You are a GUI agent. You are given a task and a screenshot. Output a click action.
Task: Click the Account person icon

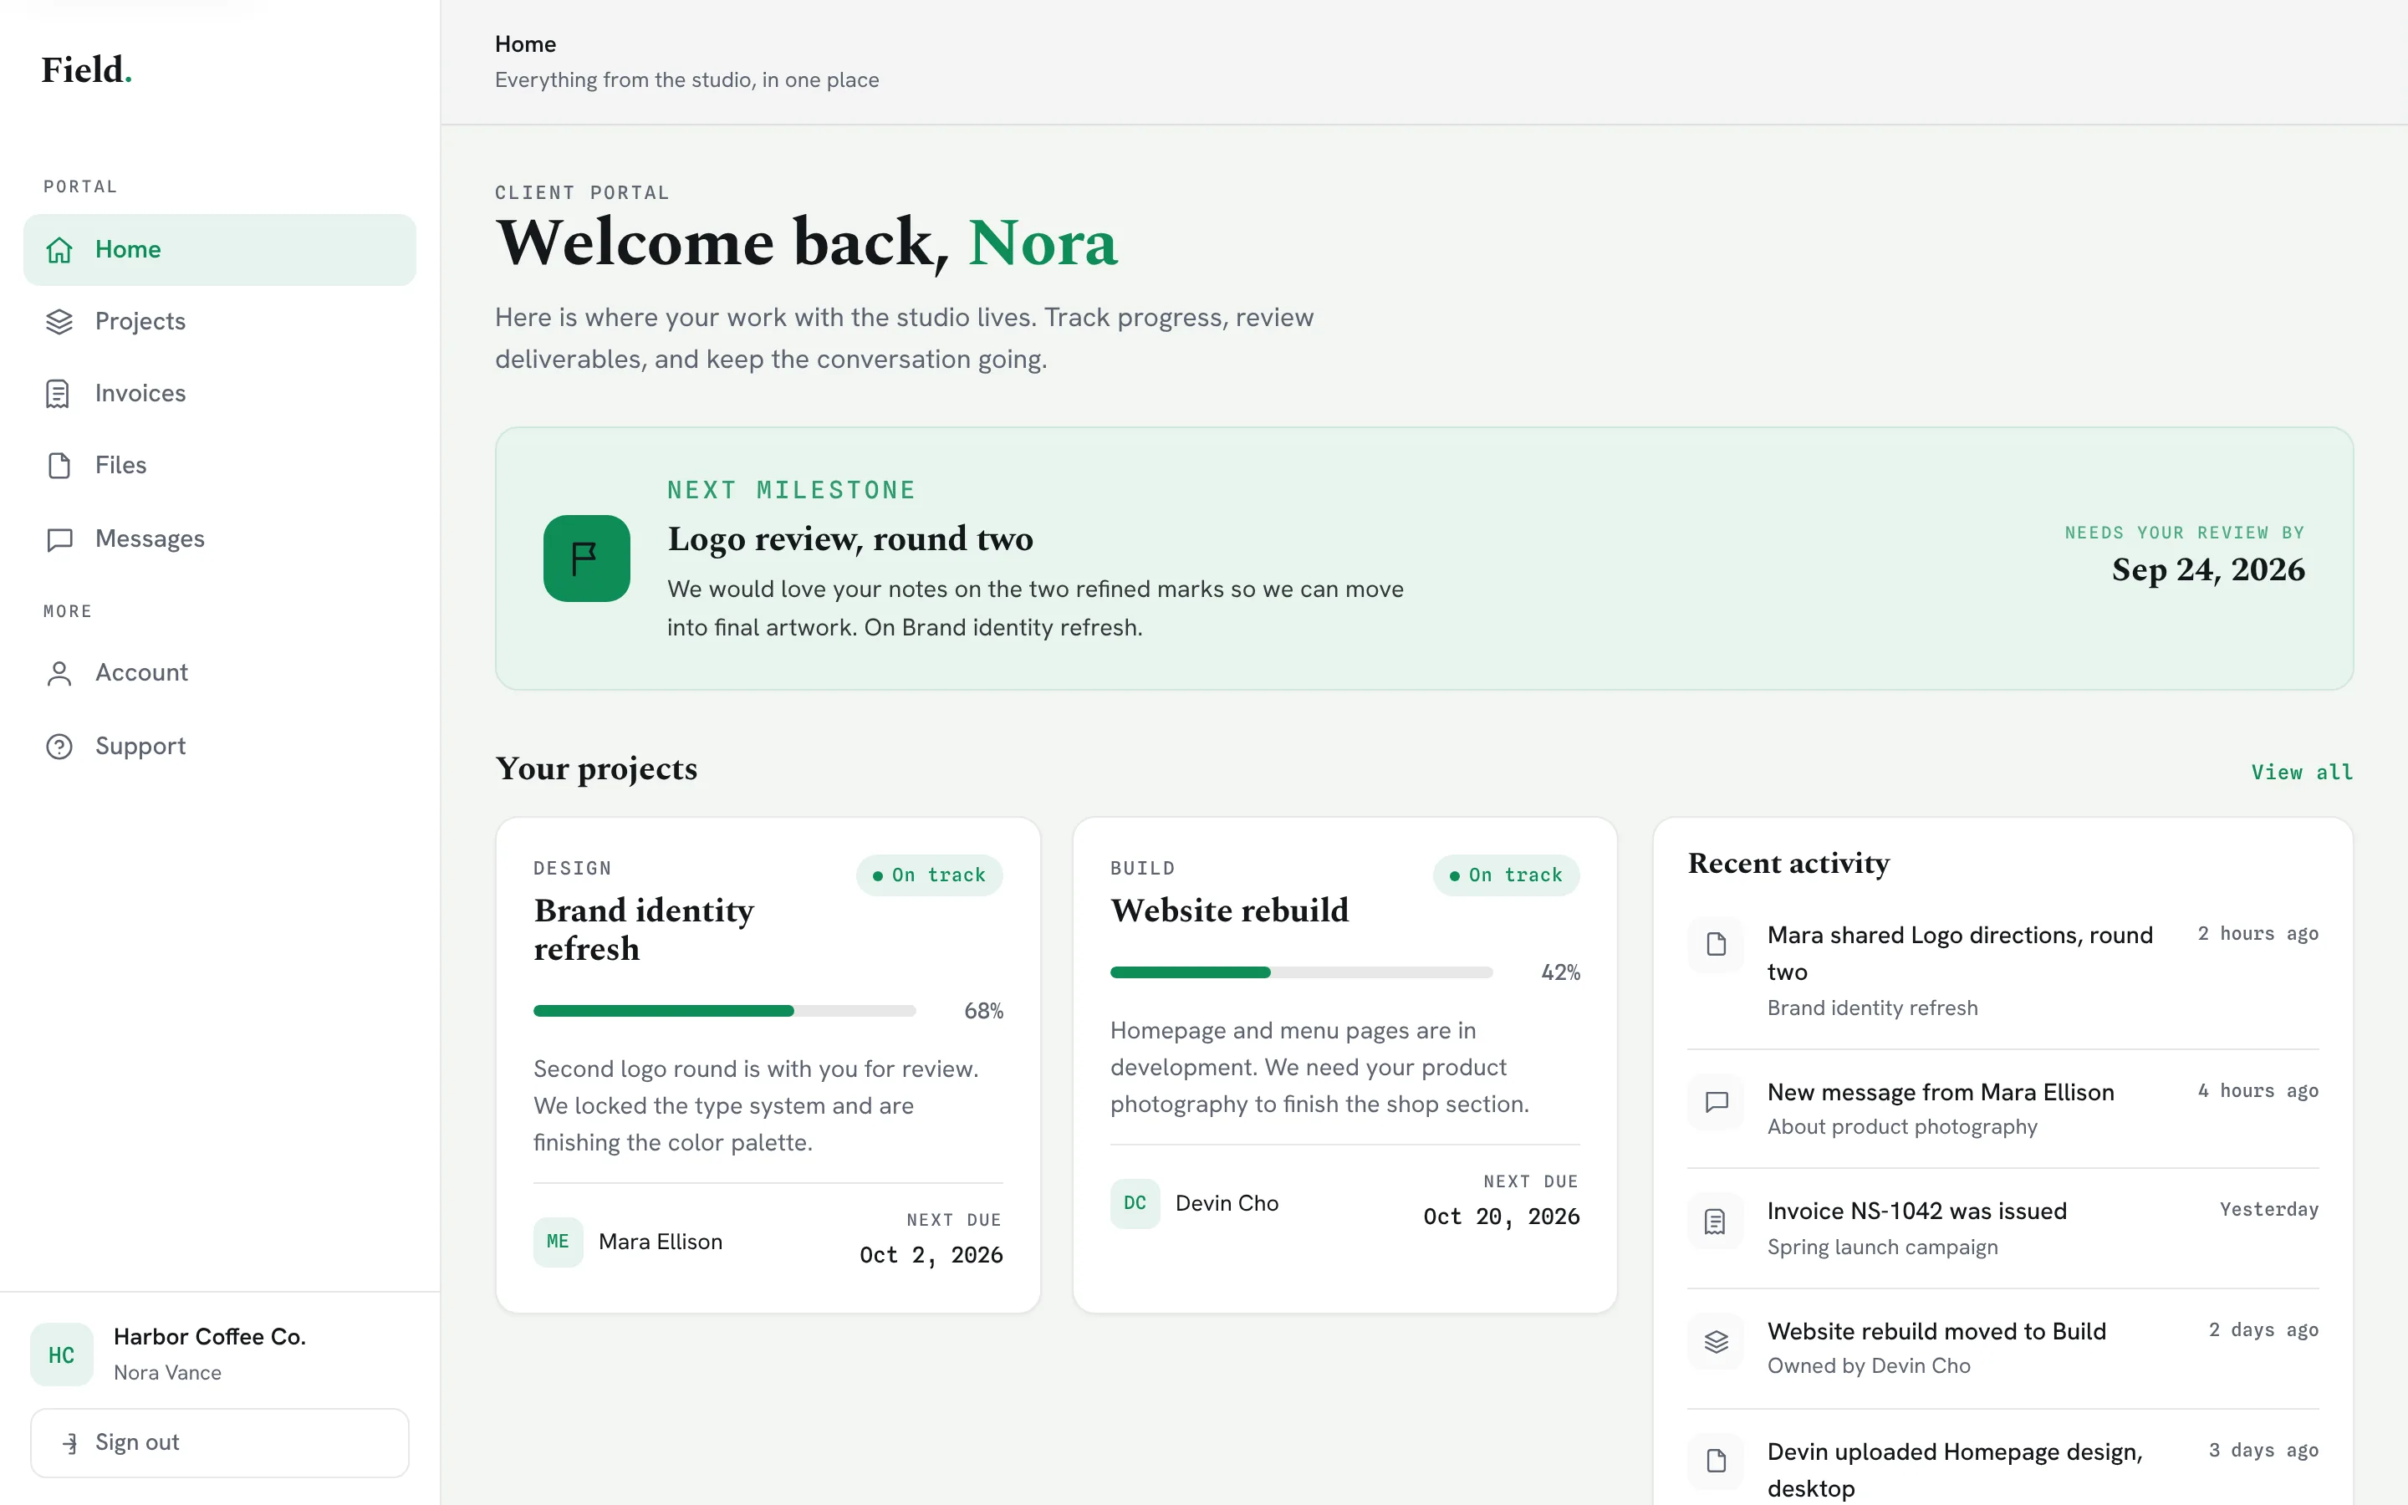[59, 674]
